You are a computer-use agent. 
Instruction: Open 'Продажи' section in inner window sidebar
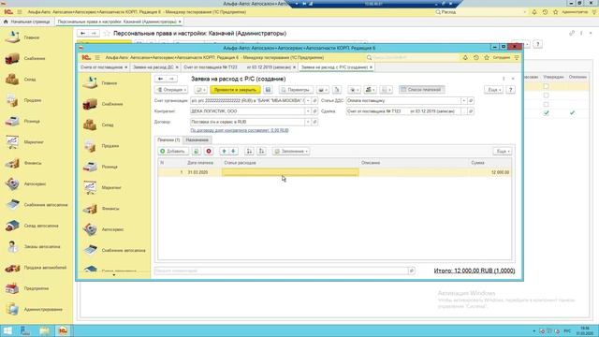click(110, 146)
